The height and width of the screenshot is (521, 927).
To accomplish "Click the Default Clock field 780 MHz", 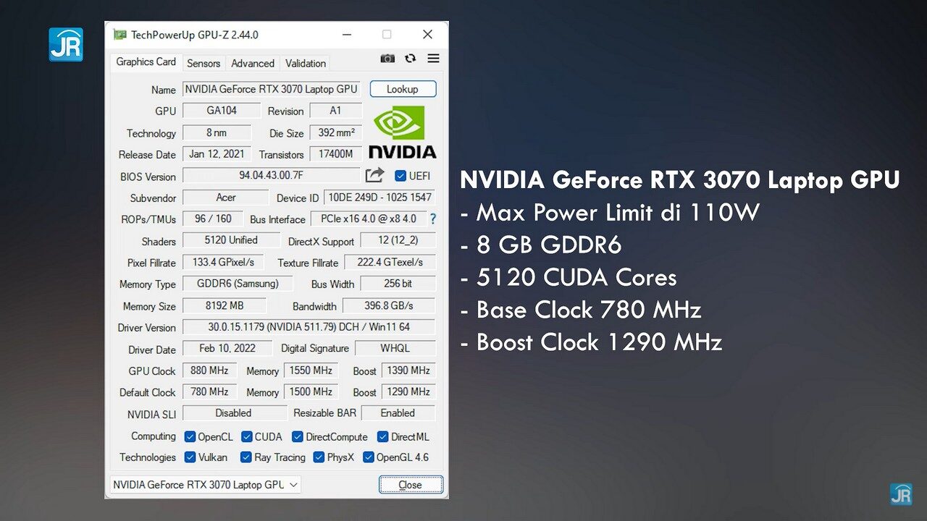I will (209, 391).
